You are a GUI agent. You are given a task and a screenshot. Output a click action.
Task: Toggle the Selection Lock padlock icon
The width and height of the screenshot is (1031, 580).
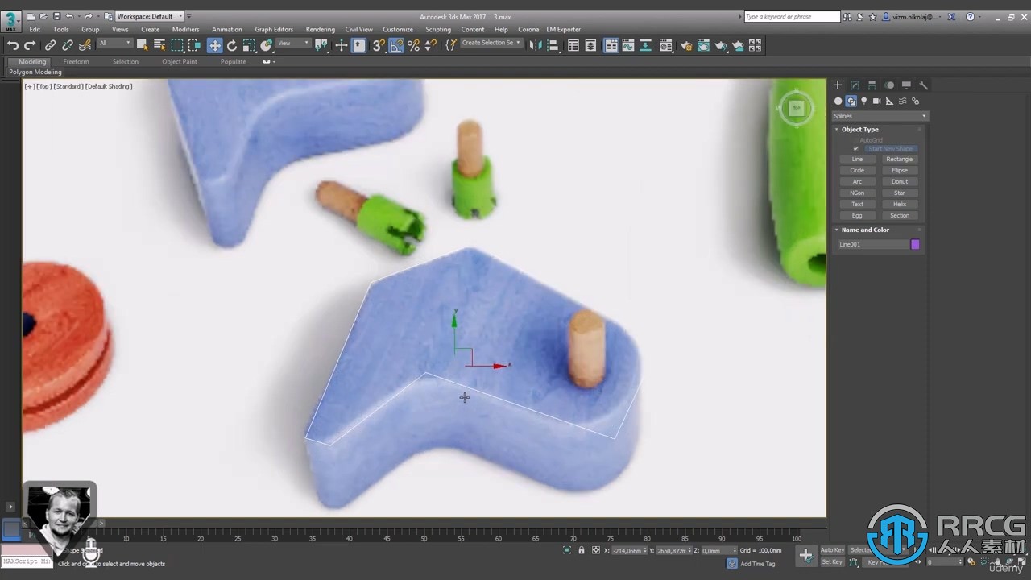click(x=582, y=550)
